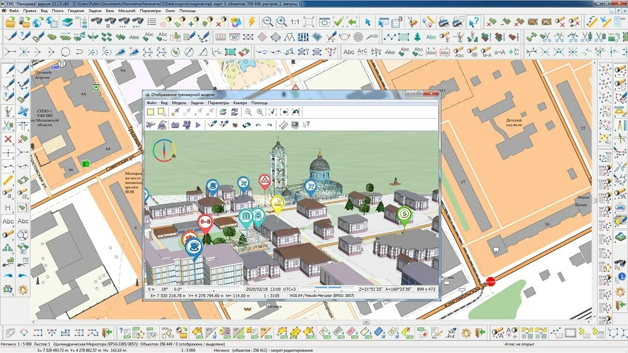628x353 pixels.
Task: Click the map layers stack icon
Action: [67, 22]
